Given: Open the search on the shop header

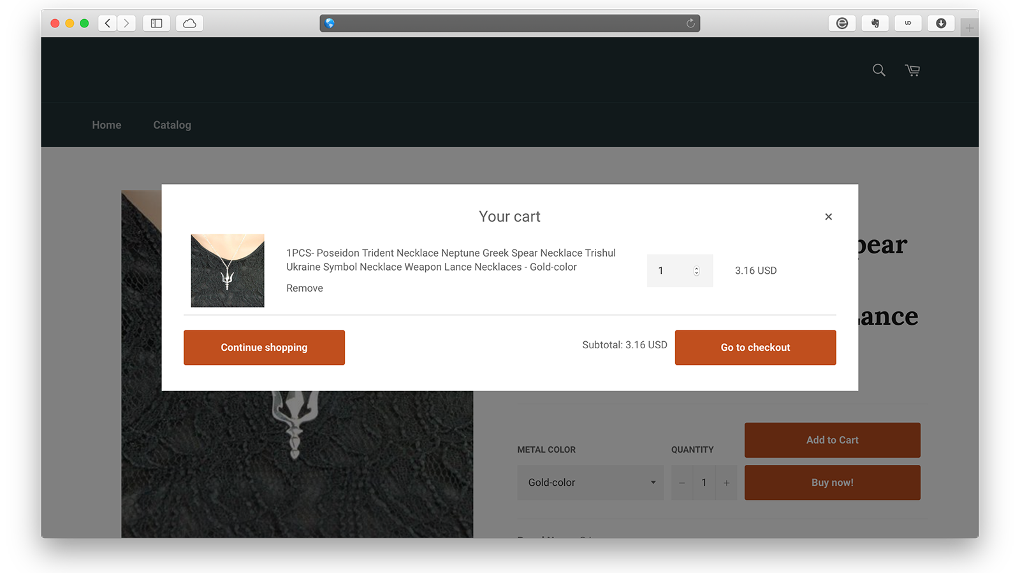Looking at the screenshot, I should point(878,70).
